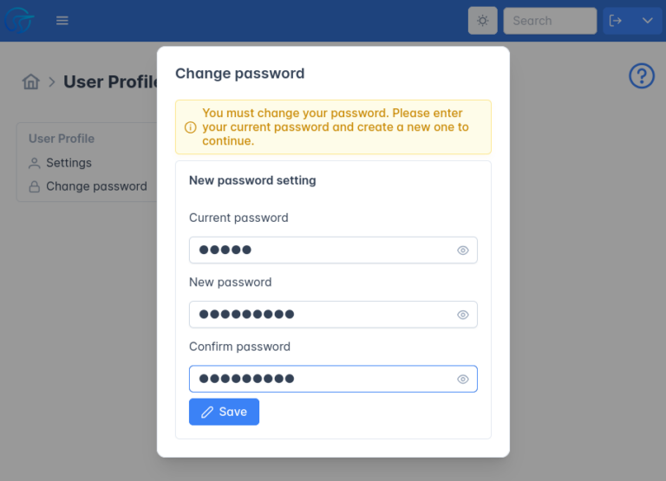
Task: Go to home via house icon
Action: point(31,82)
